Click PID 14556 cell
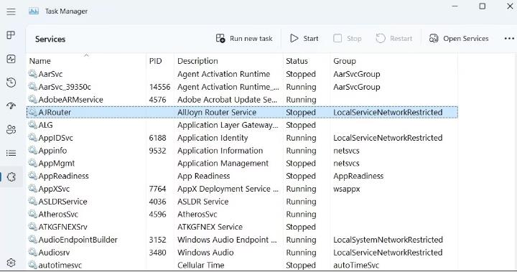Viewport: 517px width, 272px height. coord(159,87)
